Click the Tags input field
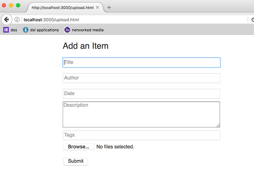The image size is (254, 173). point(142,135)
